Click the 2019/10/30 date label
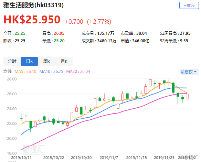 pyautogui.click(x=81, y=158)
